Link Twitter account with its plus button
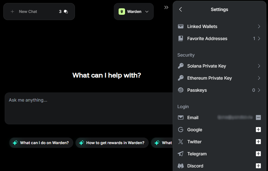 click(x=258, y=142)
